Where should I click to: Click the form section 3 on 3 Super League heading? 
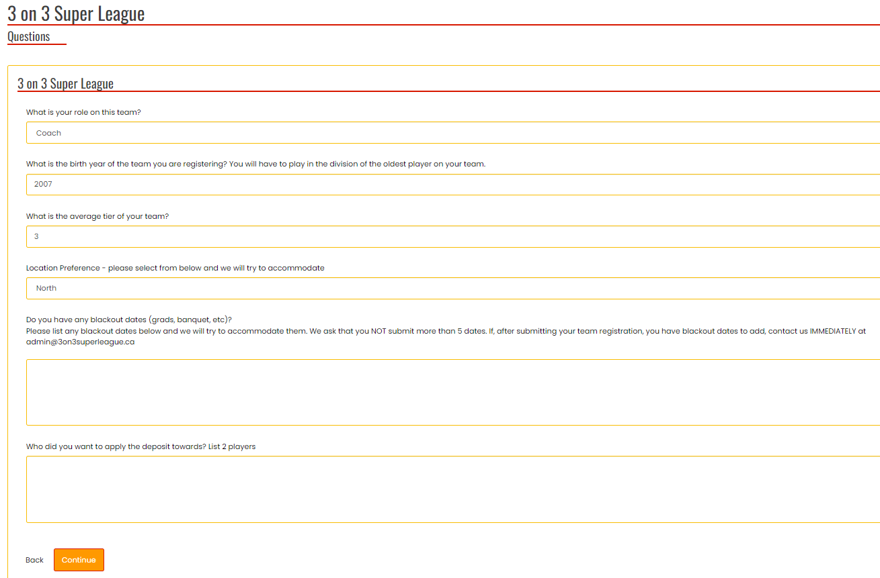[x=65, y=84]
